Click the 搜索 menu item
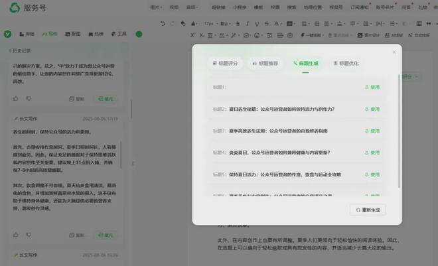 coord(291,7)
